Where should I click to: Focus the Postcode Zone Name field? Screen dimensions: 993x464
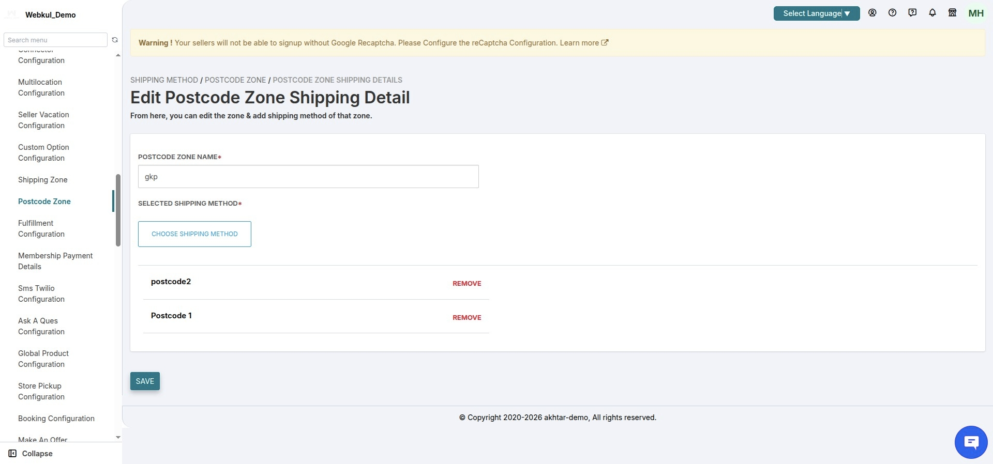click(x=308, y=177)
